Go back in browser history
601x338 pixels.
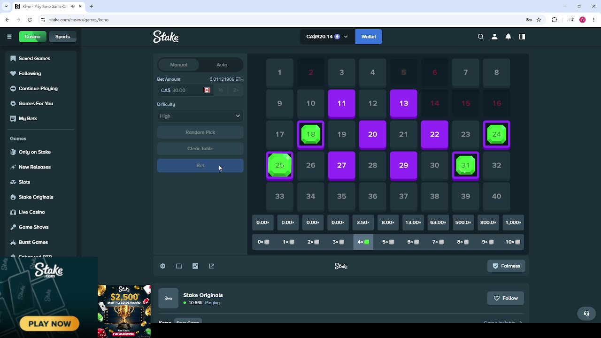7,20
